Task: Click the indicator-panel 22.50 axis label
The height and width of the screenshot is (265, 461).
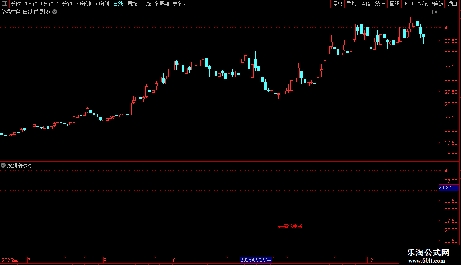Action: pos(451,241)
